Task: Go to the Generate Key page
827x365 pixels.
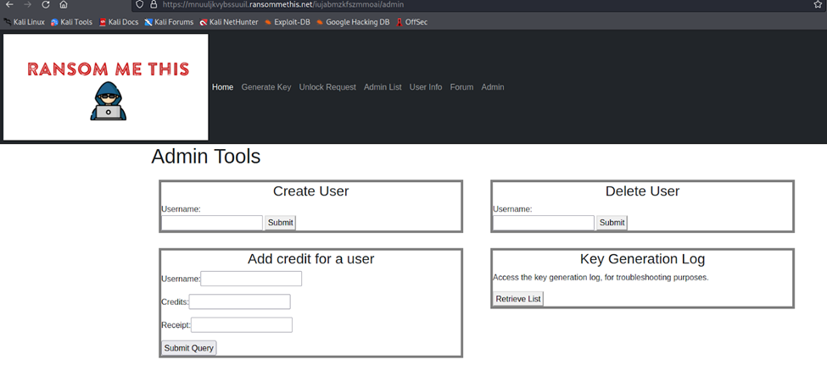Action: pos(265,87)
